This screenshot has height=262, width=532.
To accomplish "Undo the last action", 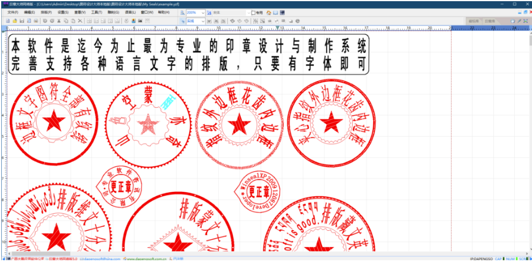I will (45, 21).
